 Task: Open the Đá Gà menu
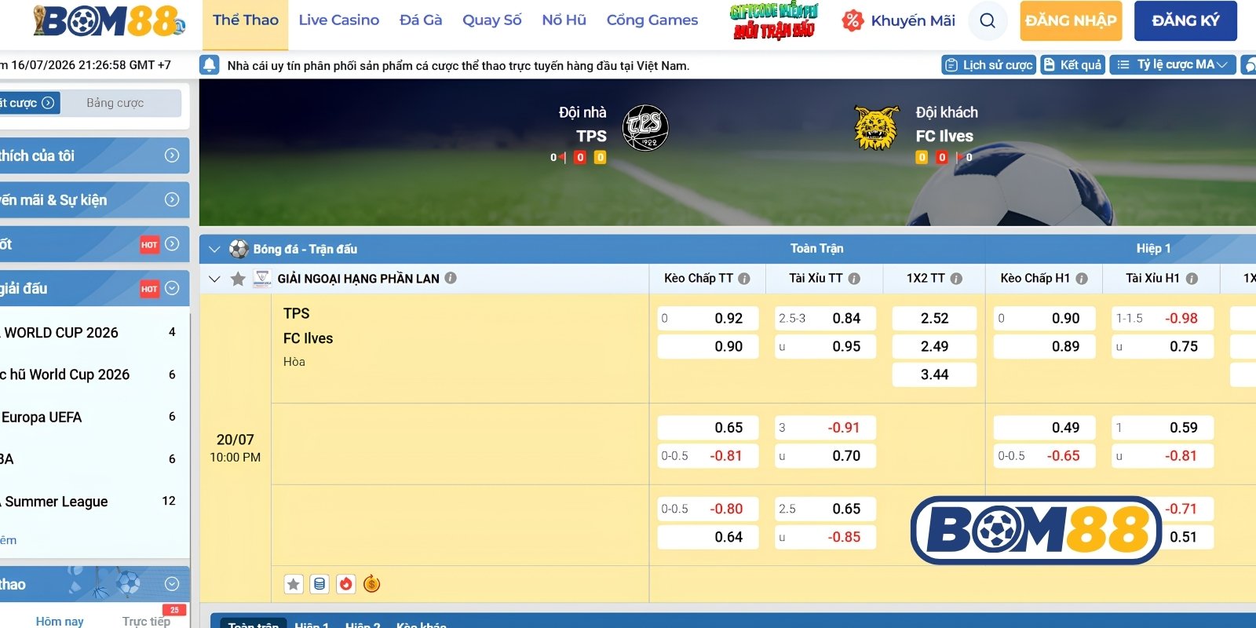tap(421, 20)
